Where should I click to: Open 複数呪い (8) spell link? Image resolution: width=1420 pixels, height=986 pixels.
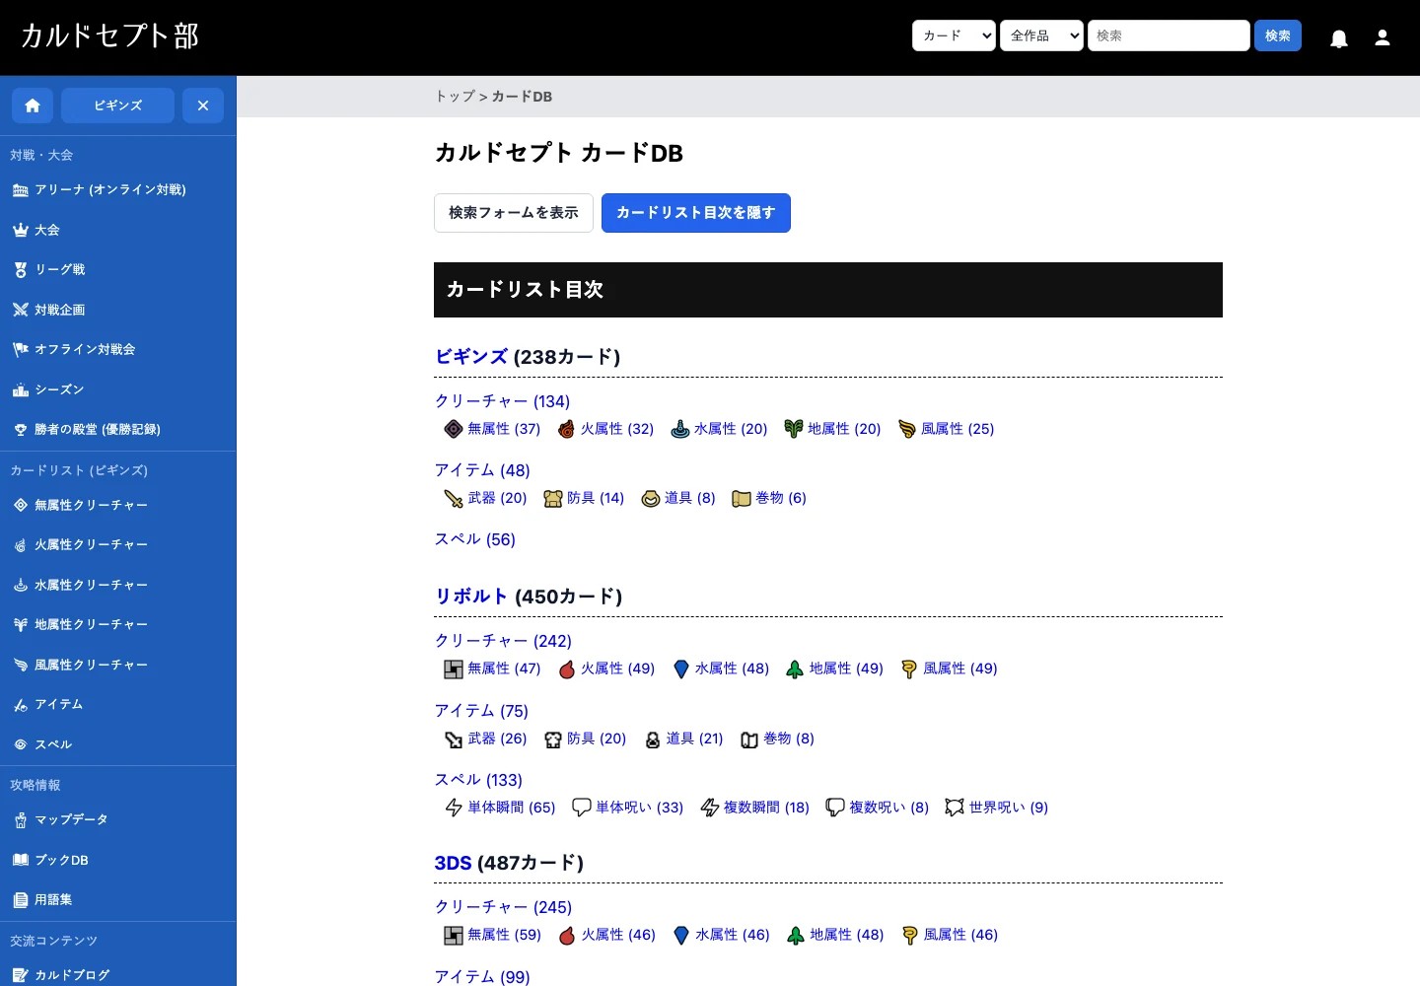point(888,808)
